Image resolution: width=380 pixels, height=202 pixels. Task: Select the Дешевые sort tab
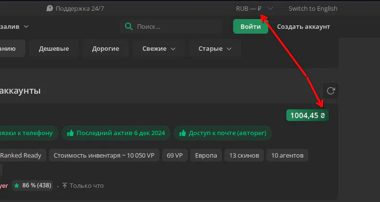(54, 48)
